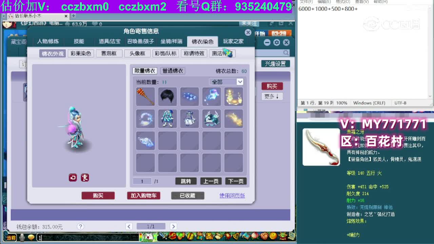Viewport: 434px width, 244px height.
Task: Open a new browser tab with plus
Action: [73, 16]
